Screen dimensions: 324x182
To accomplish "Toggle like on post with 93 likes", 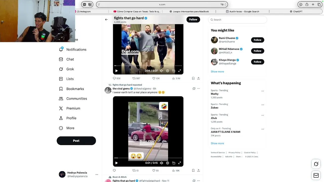I will tap(154, 170).
